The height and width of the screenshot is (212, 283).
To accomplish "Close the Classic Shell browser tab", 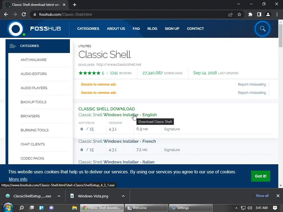I will coord(64,5).
